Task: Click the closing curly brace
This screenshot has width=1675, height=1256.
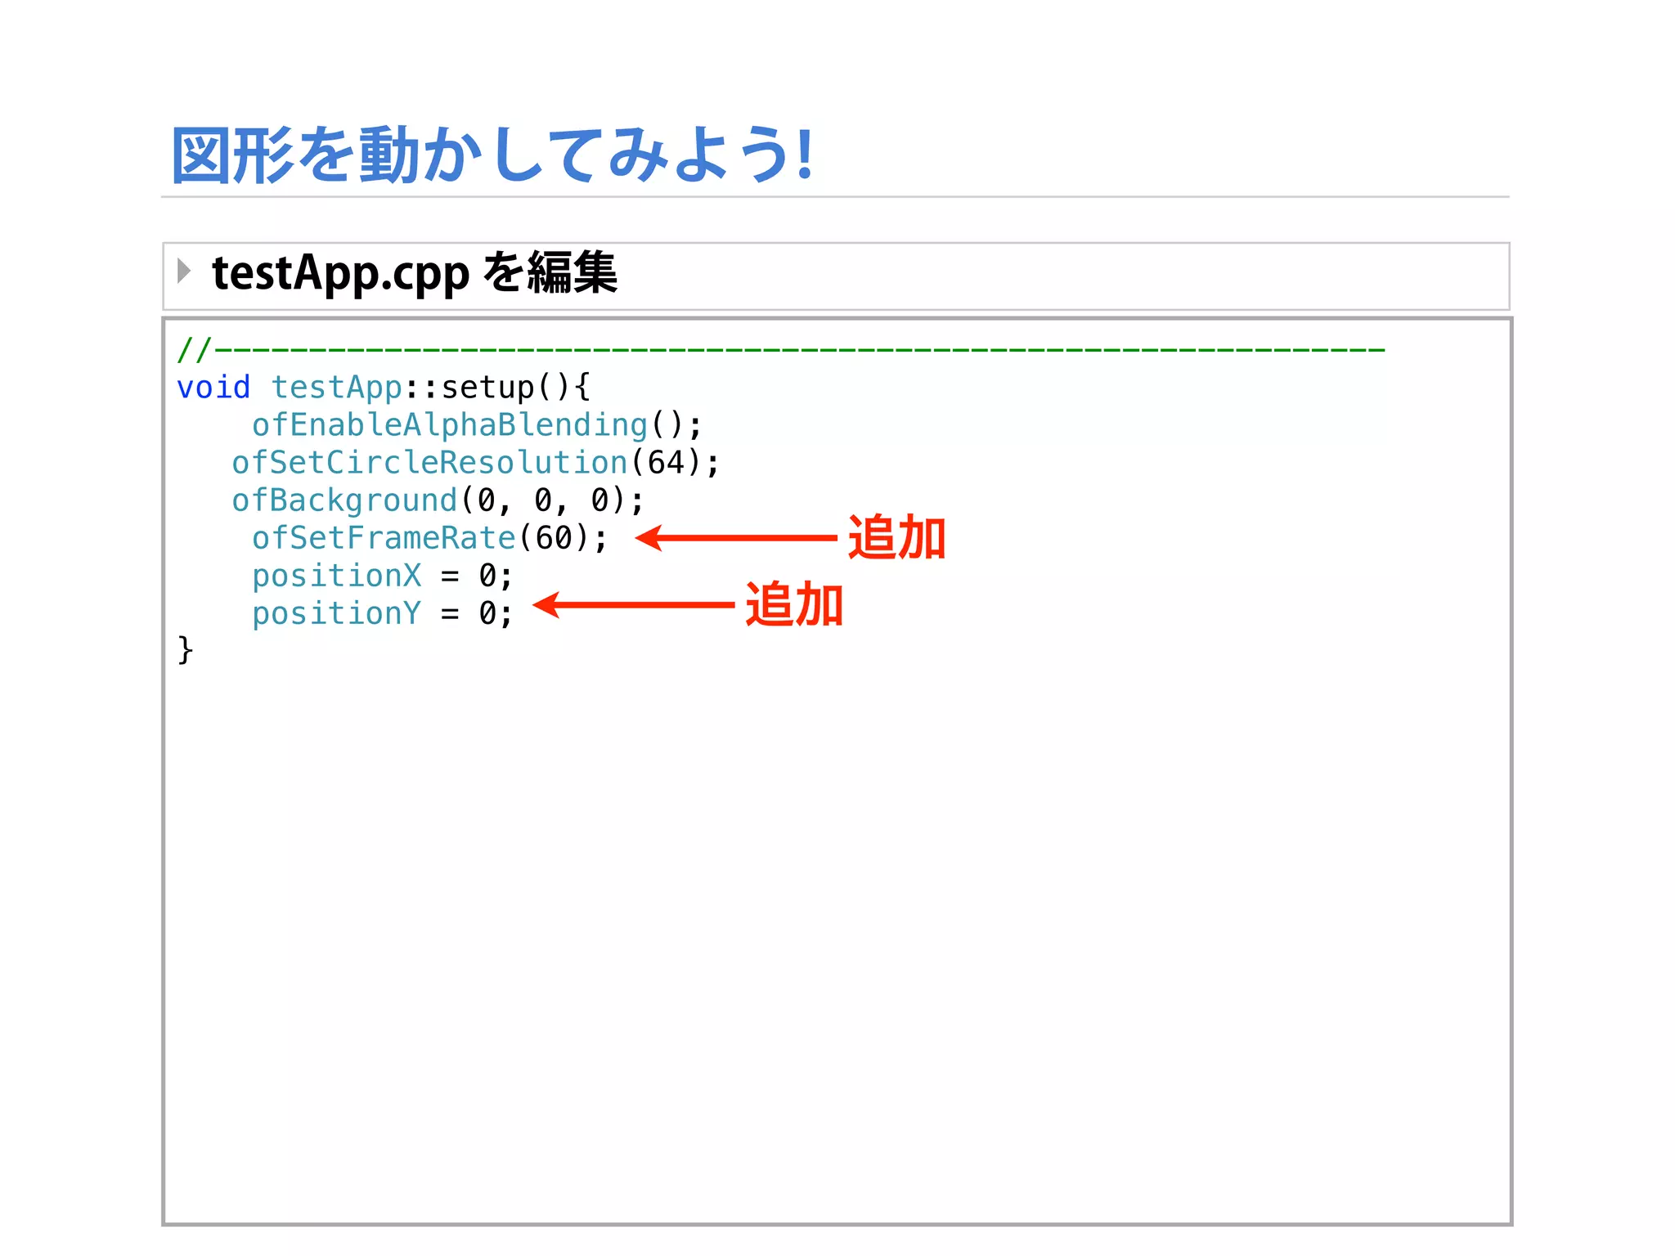Action: click(x=186, y=651)
